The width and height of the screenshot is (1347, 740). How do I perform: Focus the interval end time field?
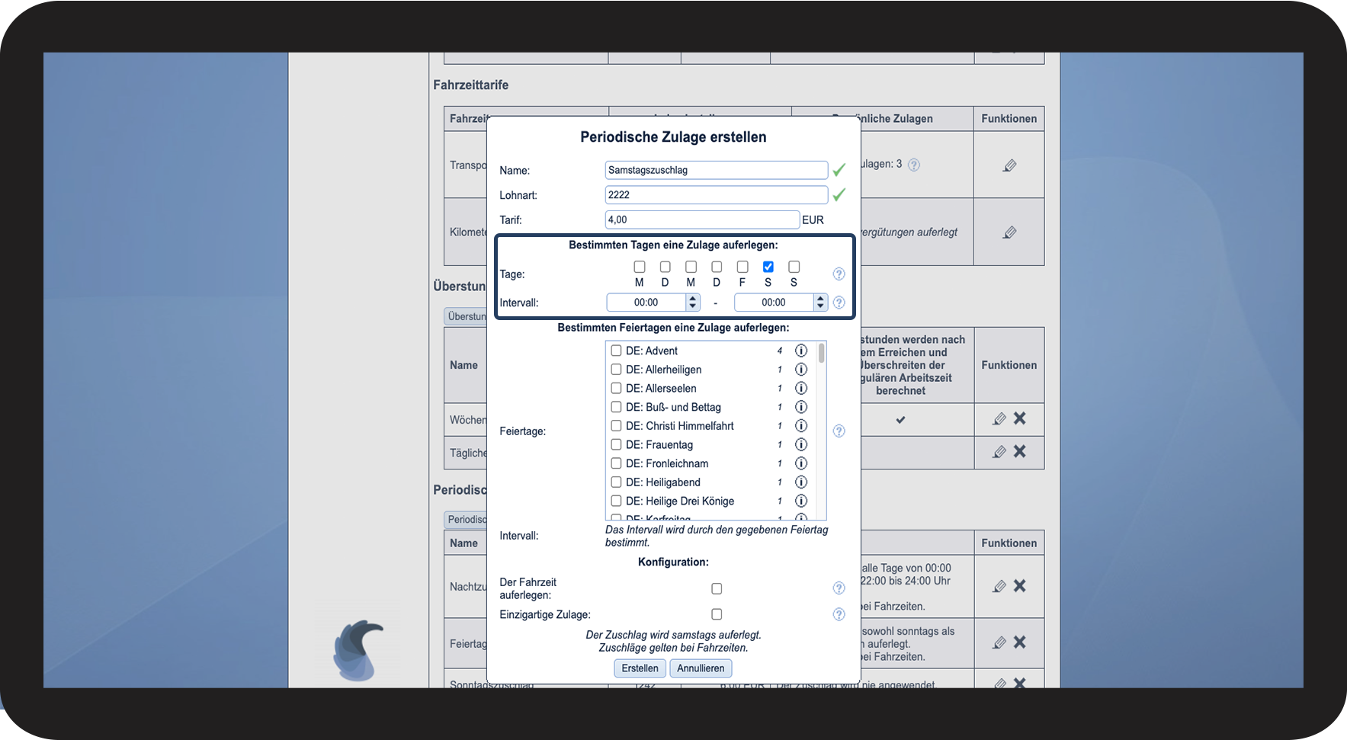pyautogui.click(x=774, y=303)
